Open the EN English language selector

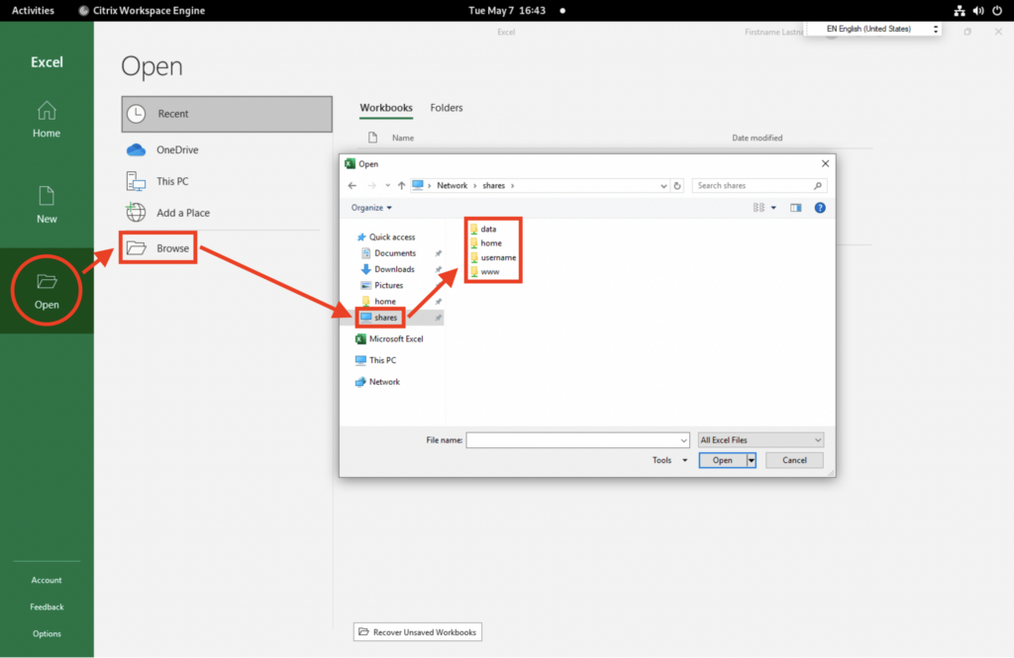(872, 29)
